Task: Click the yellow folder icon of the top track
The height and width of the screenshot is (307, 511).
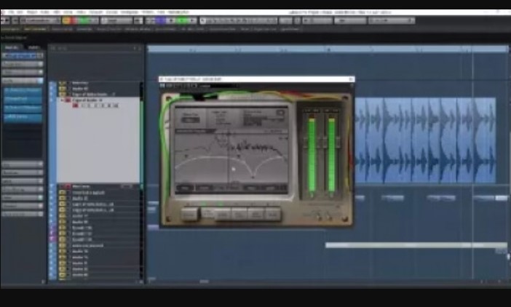Action: pos(63,83)
